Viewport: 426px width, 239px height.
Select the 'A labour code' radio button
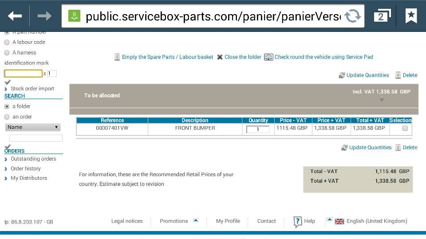pyautogui.click(x=7, y=42)
